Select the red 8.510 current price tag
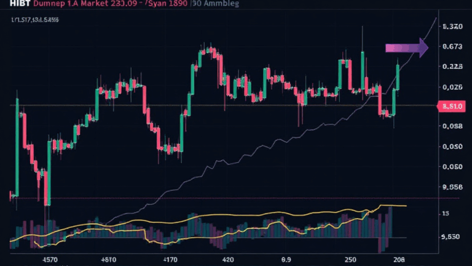This screenshot has width=472, height=266. [452, 107]
